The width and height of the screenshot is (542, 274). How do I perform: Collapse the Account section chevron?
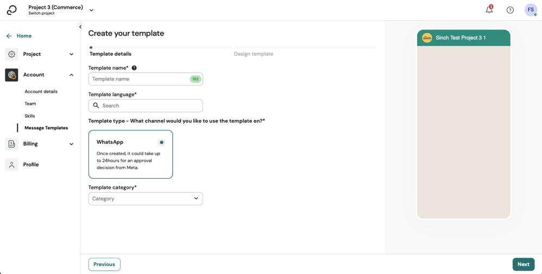(71, 75)
